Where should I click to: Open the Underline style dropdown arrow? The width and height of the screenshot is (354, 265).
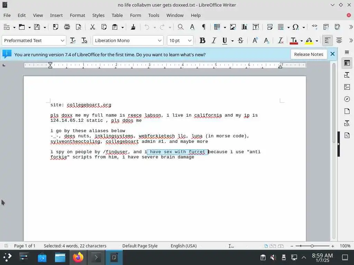coord(232,41)
